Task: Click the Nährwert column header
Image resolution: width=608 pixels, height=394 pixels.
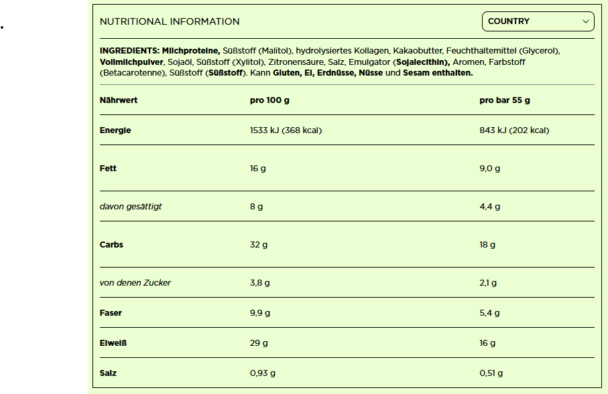Action: (119, 100)
